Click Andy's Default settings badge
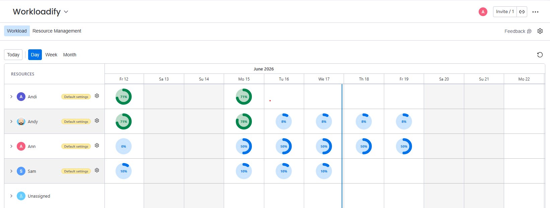Image resolution: width=550 pixels, height=208 pixels. pos(76,121)
